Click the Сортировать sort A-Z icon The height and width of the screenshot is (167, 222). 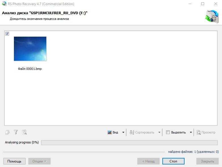click(x=132, y=132)
